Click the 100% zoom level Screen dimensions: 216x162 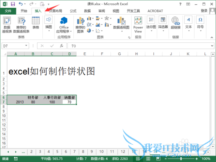[206, 159]
